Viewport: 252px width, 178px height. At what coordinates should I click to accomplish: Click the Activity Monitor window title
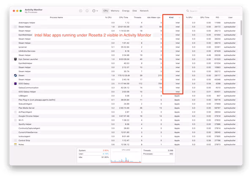pyautogui.click(x=33, y=10)
